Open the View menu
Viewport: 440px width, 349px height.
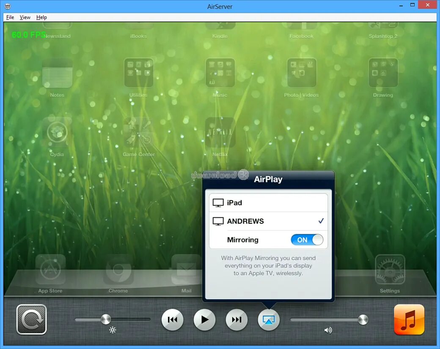pos(25,17)
